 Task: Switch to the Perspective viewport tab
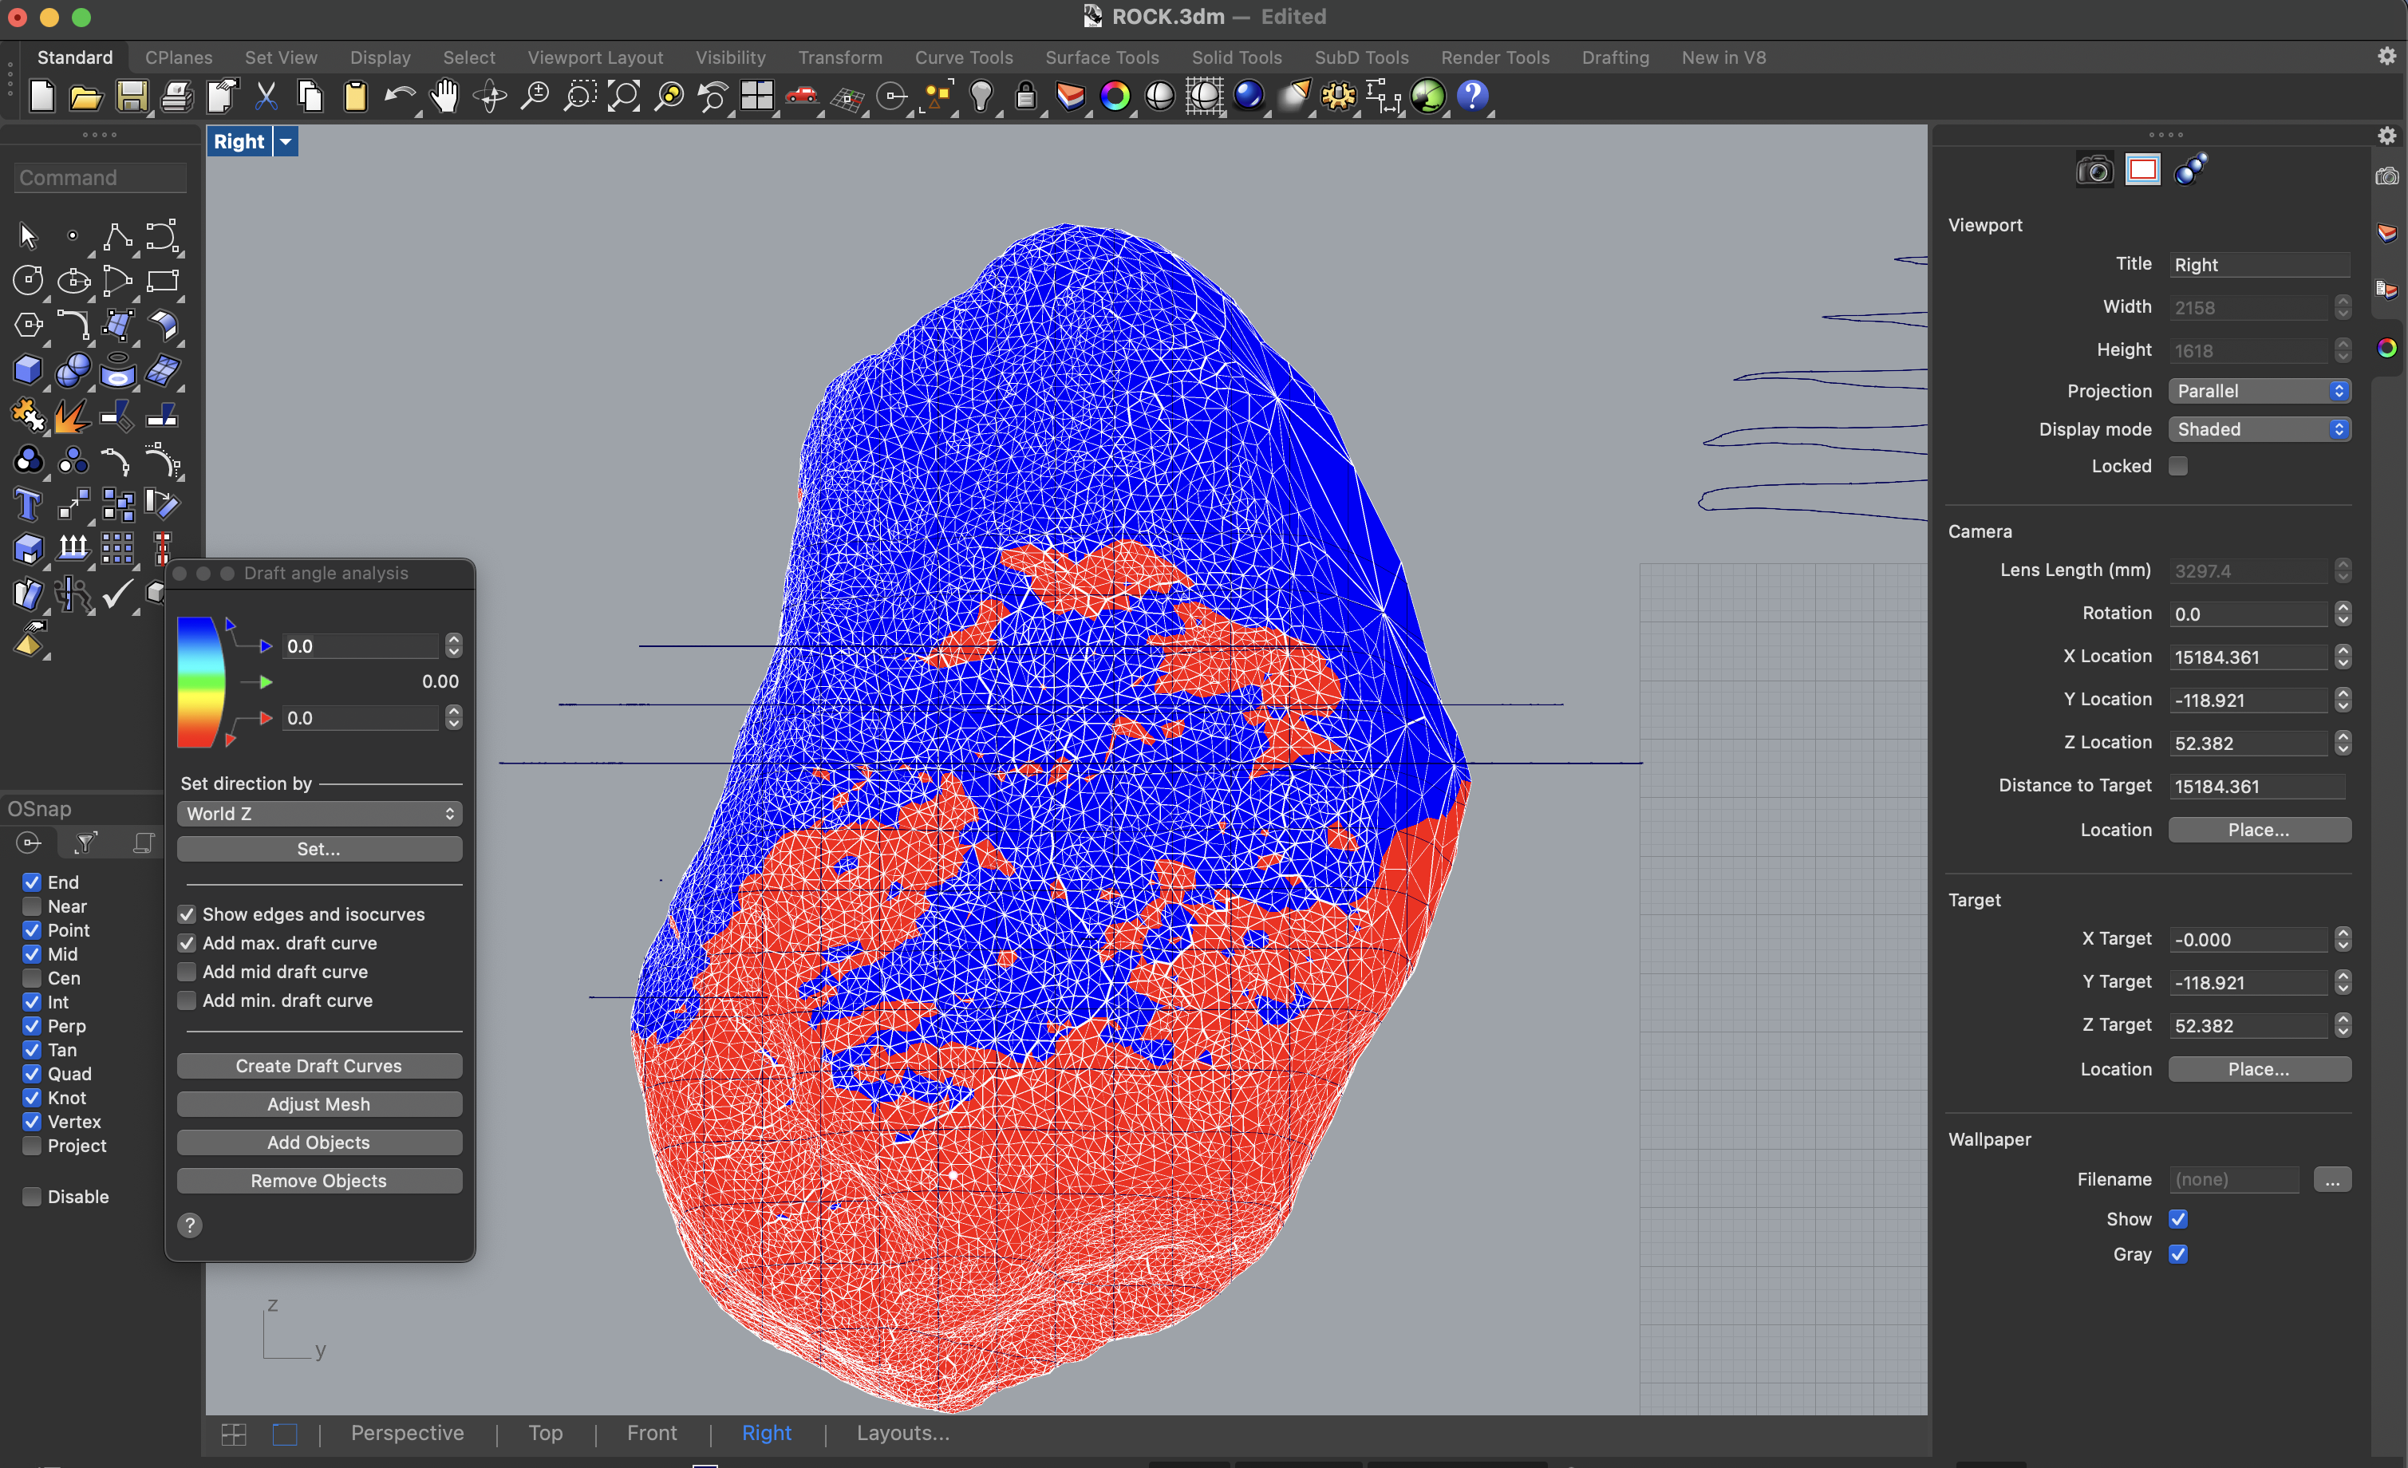(408, 1433)
